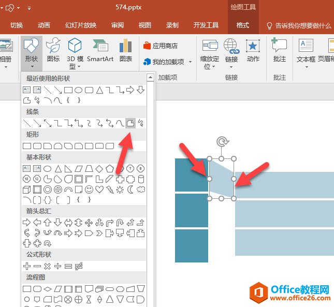Select the Pentagon in 基本形状
Screen dimensions: 334x307
coord(110,169)
